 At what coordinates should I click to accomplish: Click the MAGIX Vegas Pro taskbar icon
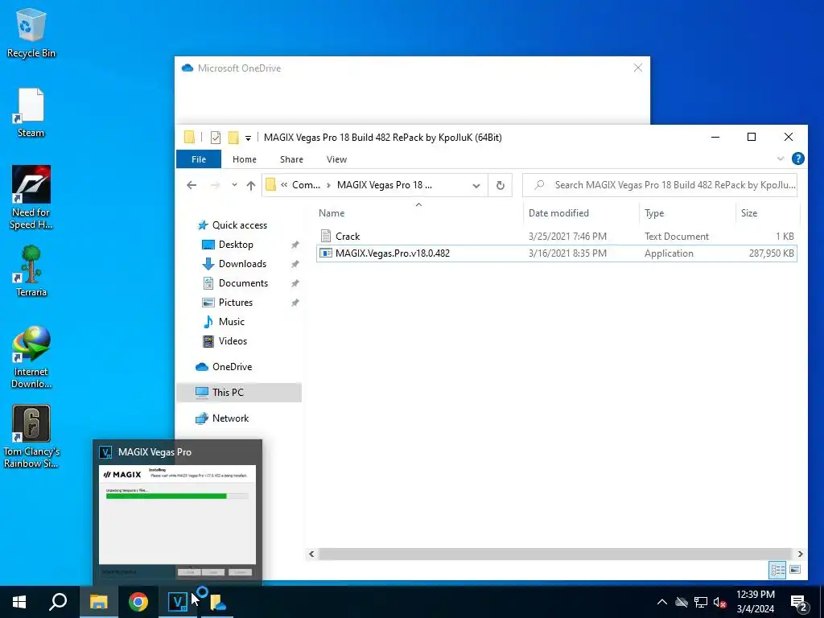point(178,602)
